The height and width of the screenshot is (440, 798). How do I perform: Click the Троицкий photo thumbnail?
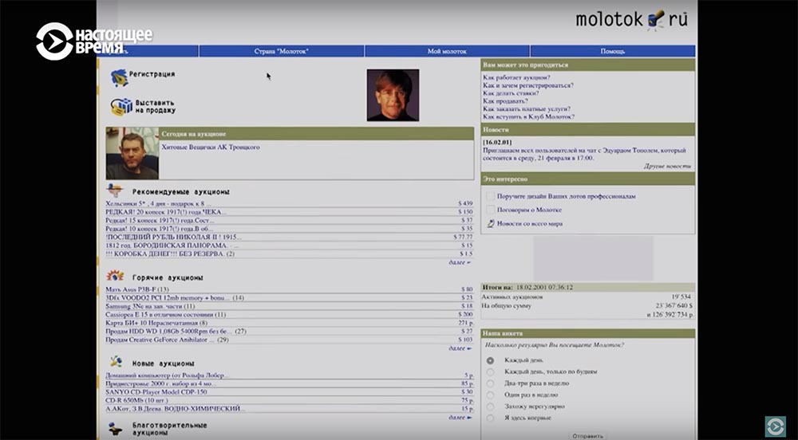(132, 153)
